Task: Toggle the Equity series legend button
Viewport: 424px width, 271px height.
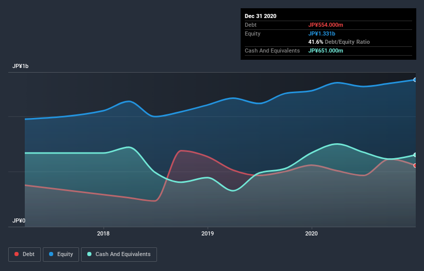Action: pyautogui.click(x=61, y=255)
